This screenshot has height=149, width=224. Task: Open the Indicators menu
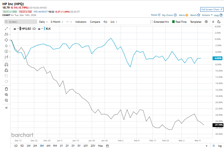tap(81, 22)
